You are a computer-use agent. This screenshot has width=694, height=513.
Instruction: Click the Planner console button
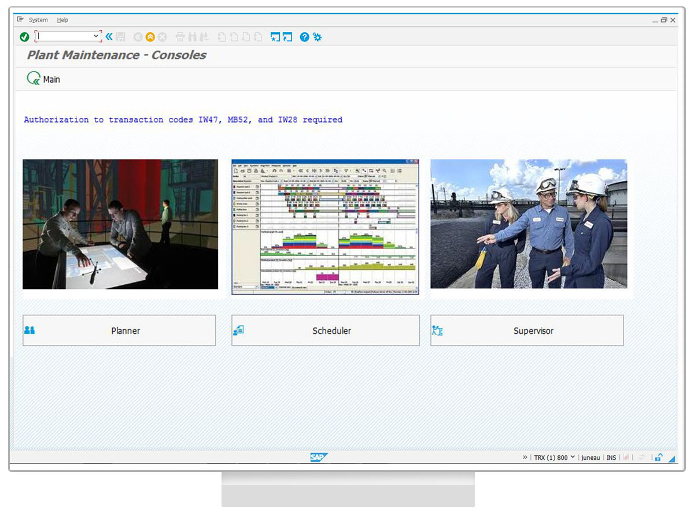[x=119, y=330]
